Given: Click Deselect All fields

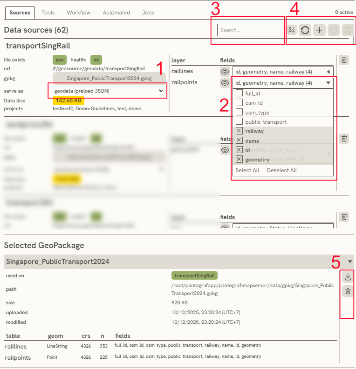Looking at the screenshot, I should click(282, 170).
